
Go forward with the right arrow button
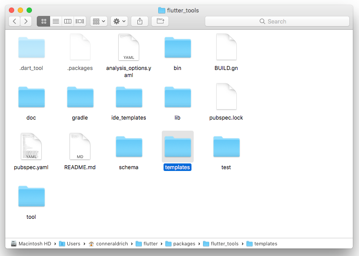[x=26, y=21]
